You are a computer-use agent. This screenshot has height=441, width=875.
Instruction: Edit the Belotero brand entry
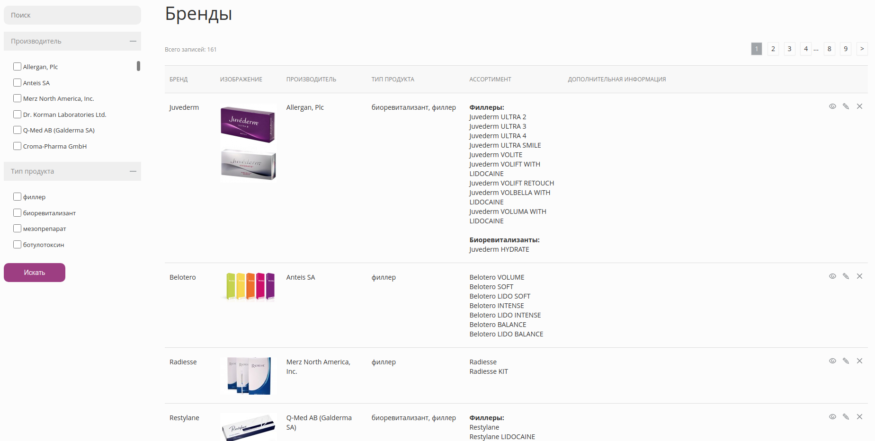(x=846, y=276)
